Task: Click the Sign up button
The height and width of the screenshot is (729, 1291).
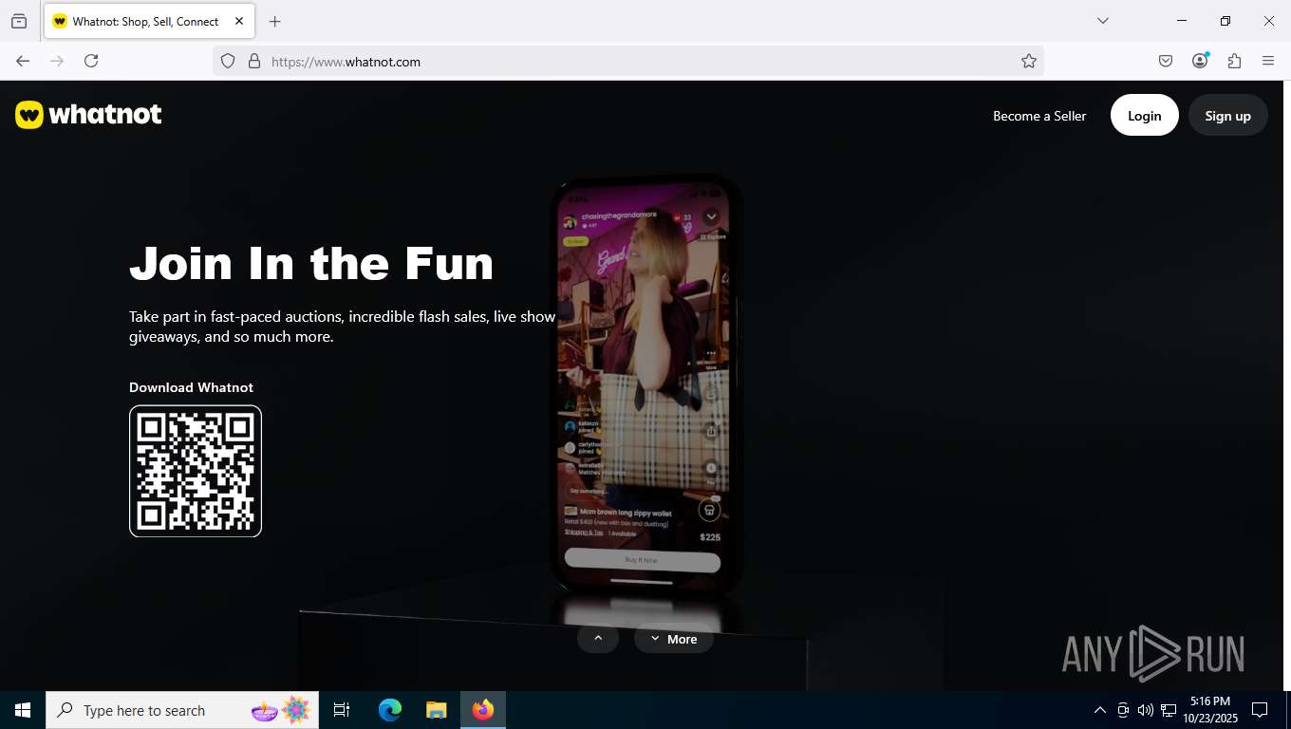Action: (x=1227, y=116)
